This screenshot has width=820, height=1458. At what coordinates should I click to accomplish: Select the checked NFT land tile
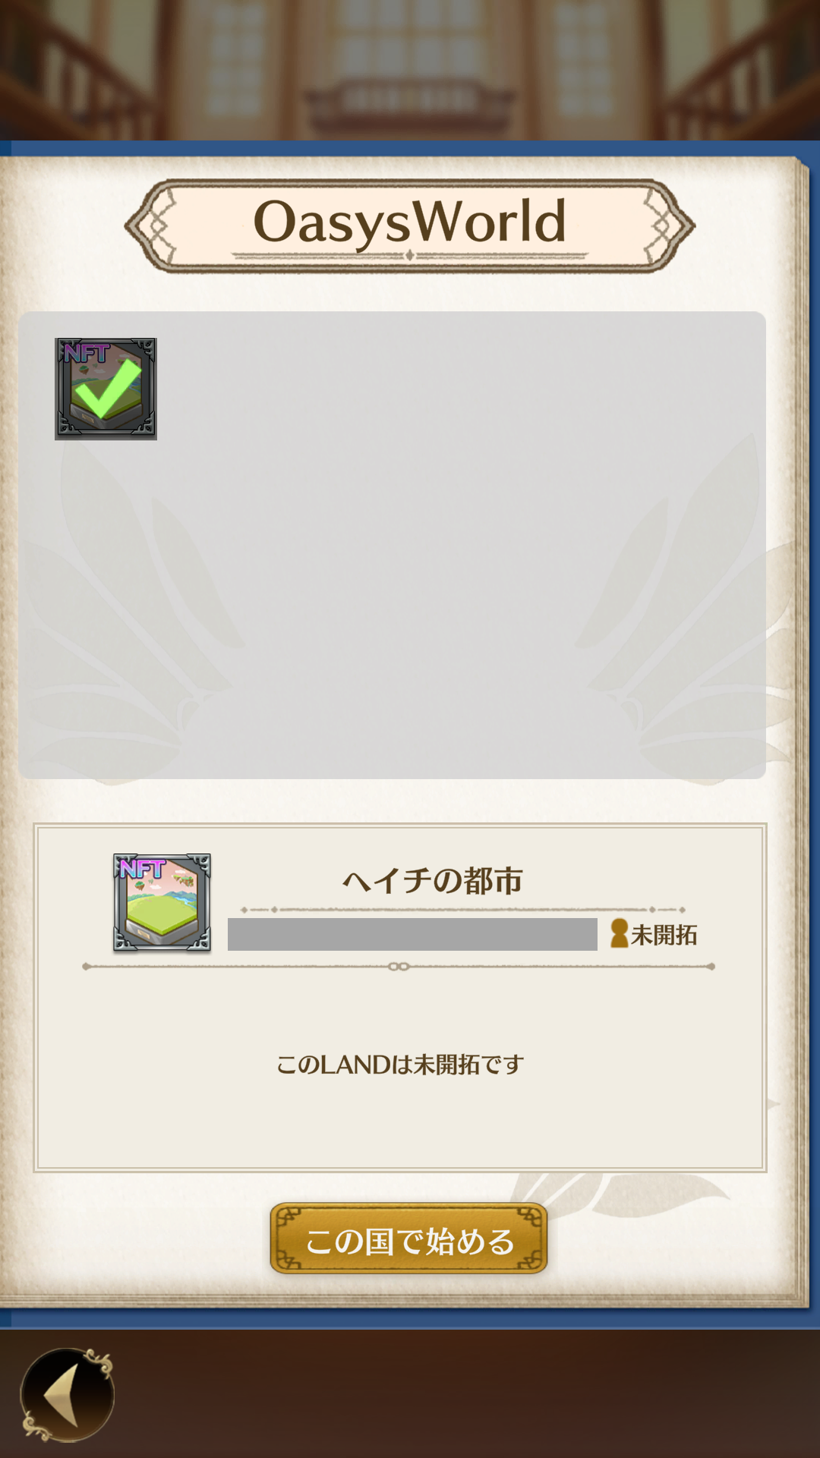click(106, 389)
